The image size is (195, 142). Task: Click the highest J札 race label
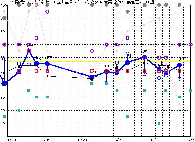tap(146, 51)
